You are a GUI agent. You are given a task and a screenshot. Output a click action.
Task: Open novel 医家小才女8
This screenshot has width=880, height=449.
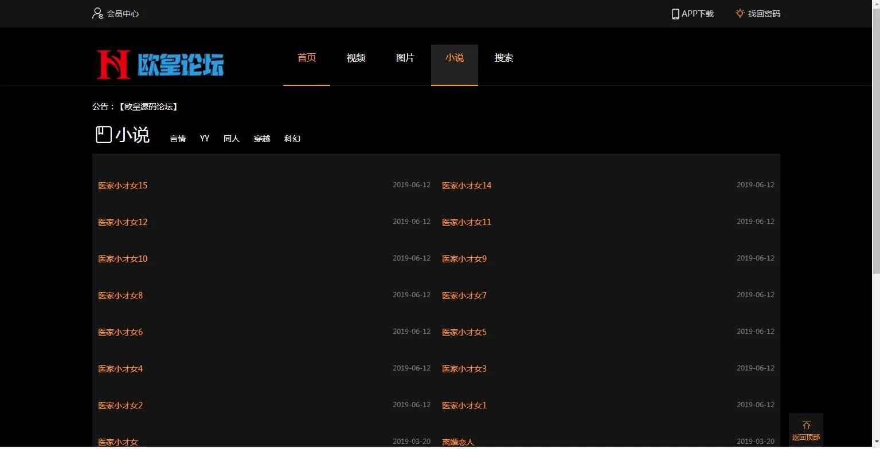point(120,296)
